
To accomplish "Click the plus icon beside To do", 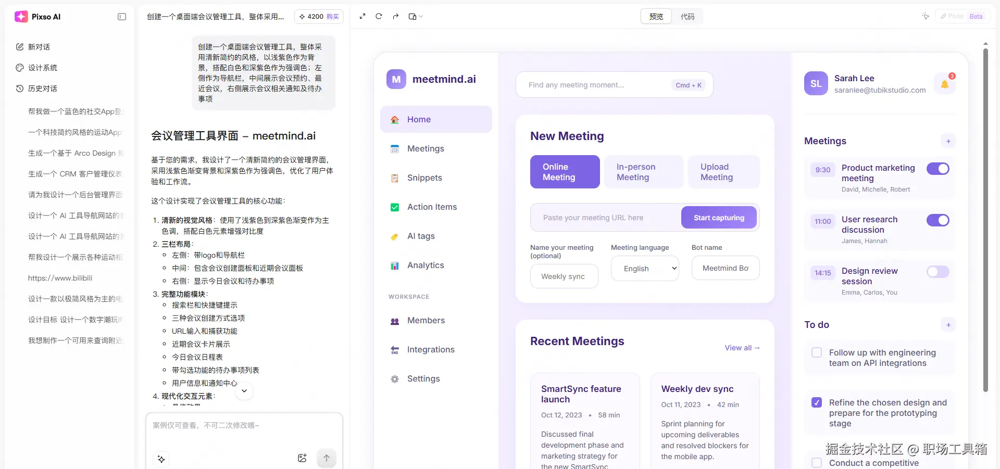I will pos(948,325).
